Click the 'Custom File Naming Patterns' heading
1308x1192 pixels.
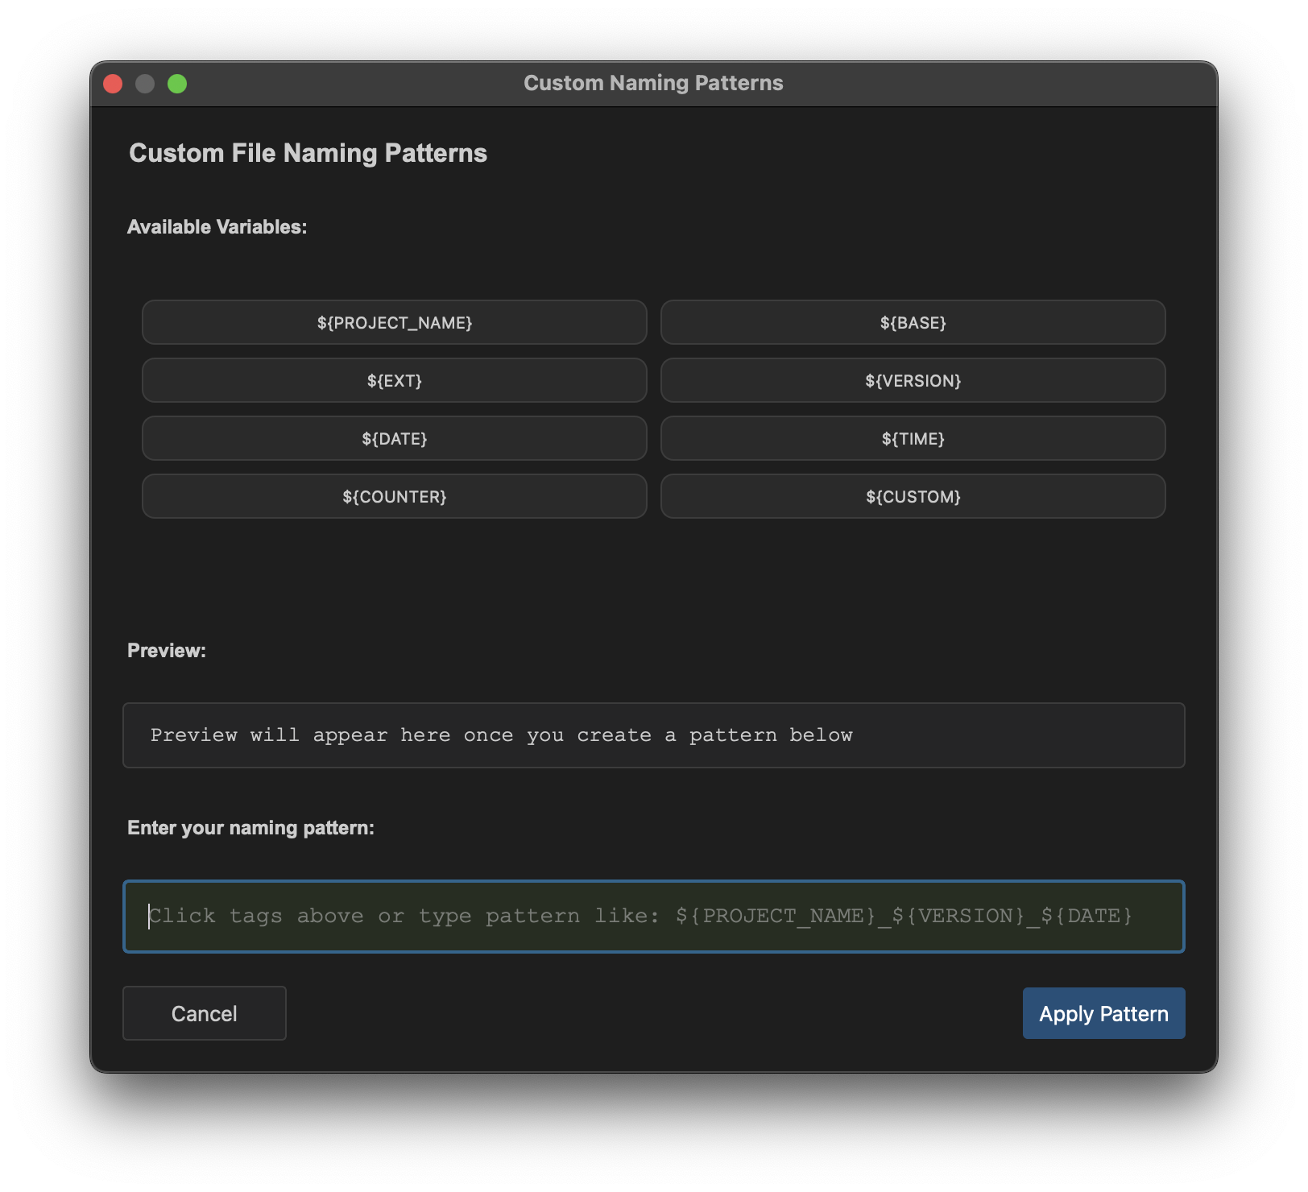click(x=308, y=153)
